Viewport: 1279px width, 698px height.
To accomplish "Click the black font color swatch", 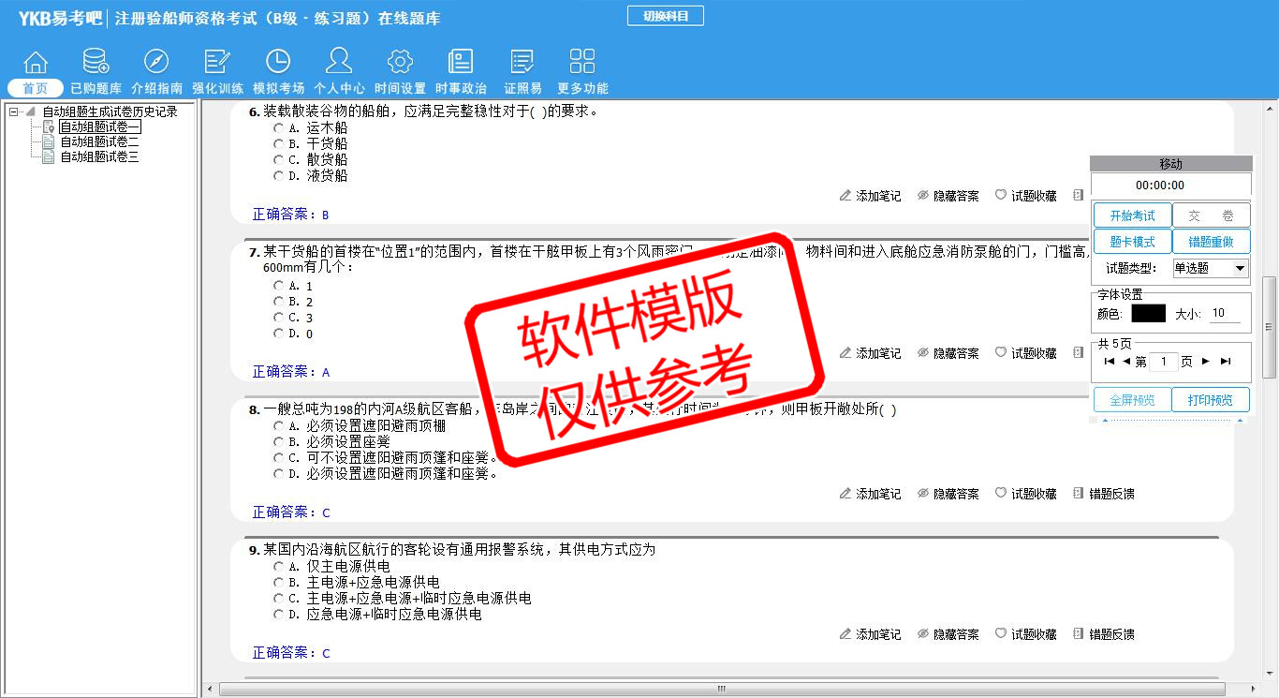I will (1148, 314).
